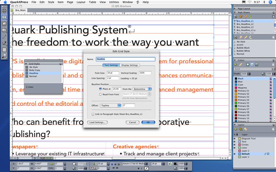Screen dimensions: 276x172
Task: Open Shade percentage dropdown in Colors
Action: [249, 74]
